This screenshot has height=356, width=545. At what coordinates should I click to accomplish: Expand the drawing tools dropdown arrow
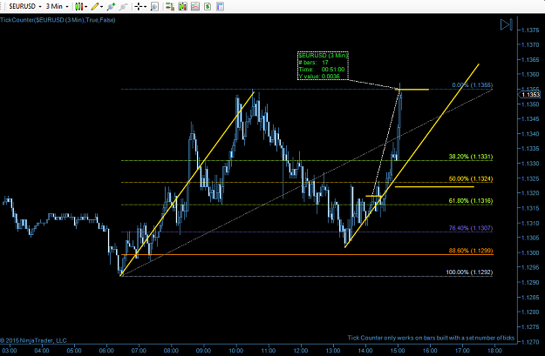pyautogui.click(x=101, y=7)
